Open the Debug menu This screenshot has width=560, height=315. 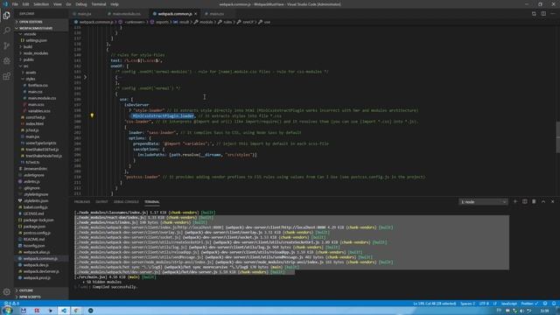pos(81,4)
